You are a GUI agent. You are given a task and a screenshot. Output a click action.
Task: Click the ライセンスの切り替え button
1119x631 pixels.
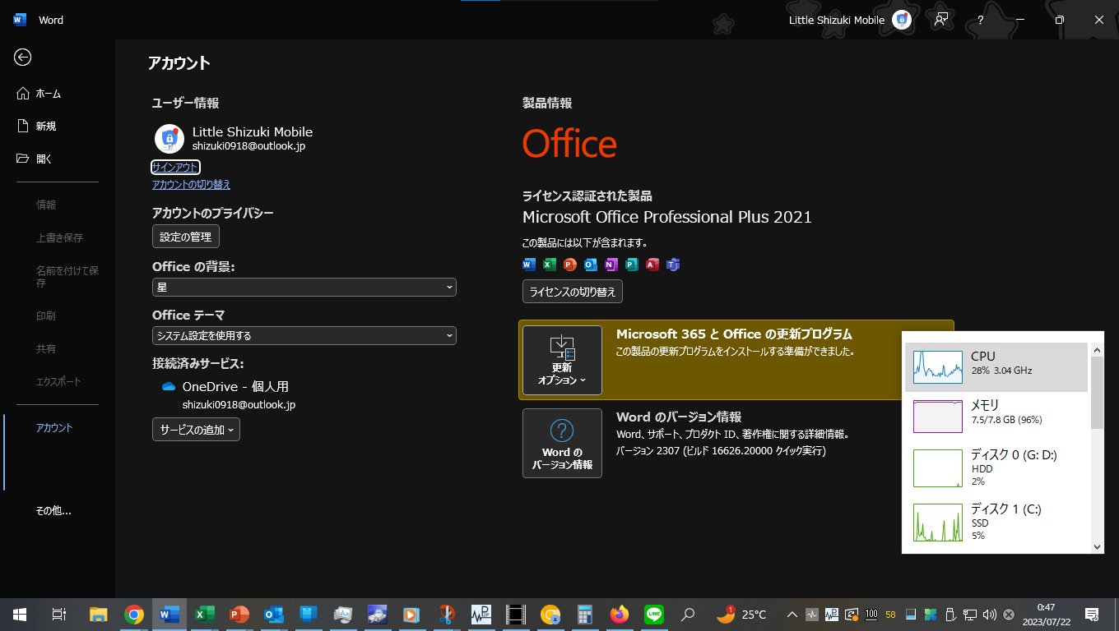click(573, 291)
